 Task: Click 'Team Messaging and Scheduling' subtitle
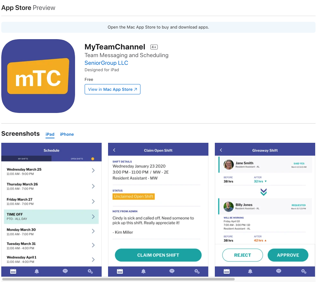pyautogui.click(x=127, y=56)
